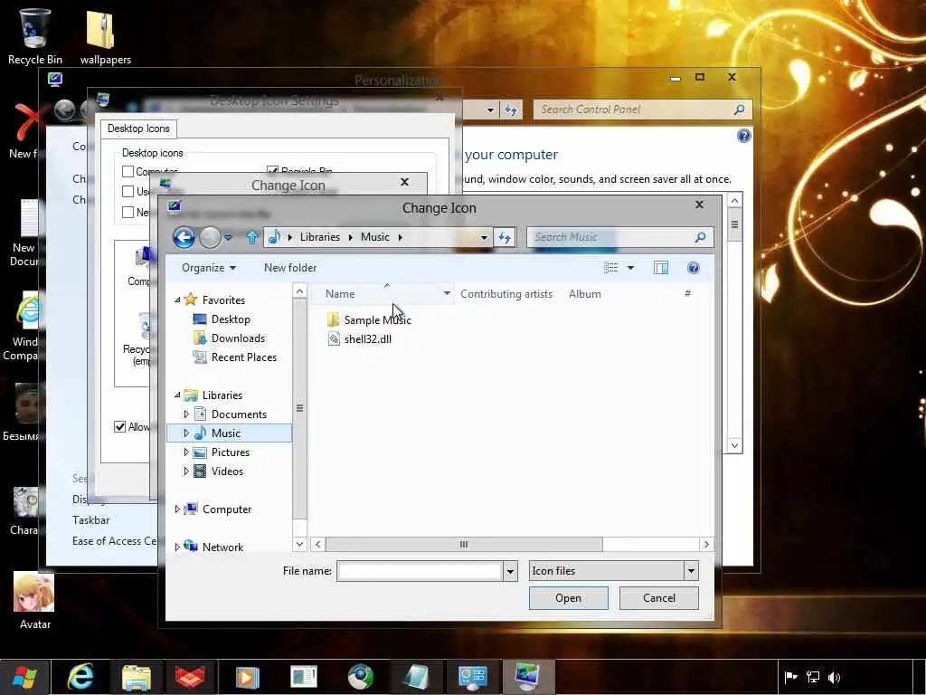Expand the Documents library node

(186, 414)
